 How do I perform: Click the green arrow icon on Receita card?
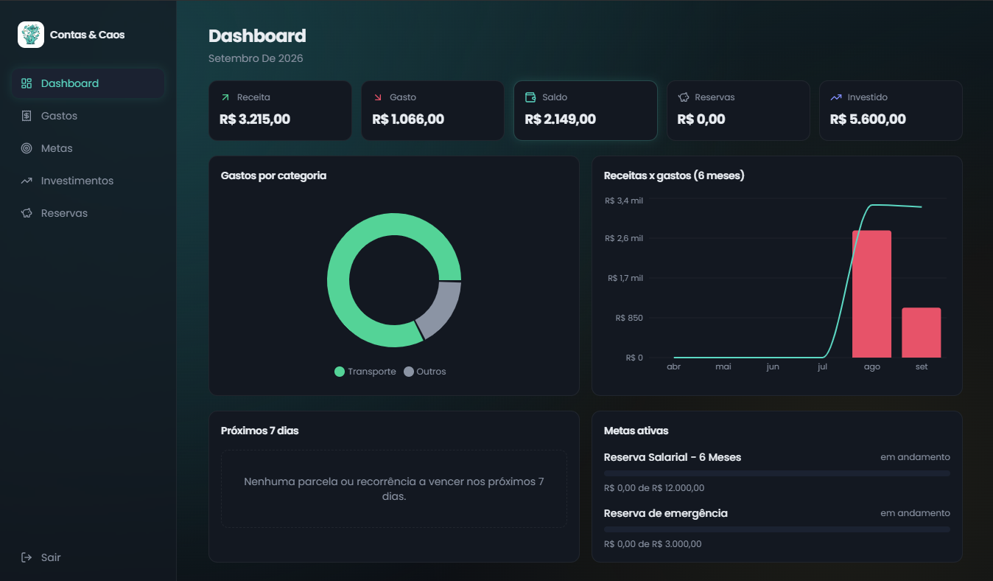click(x=225, y=97)
